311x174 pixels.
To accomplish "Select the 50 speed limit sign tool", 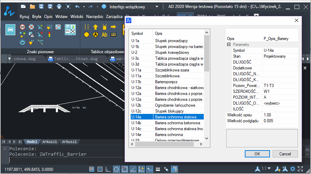I will point(22,27).
